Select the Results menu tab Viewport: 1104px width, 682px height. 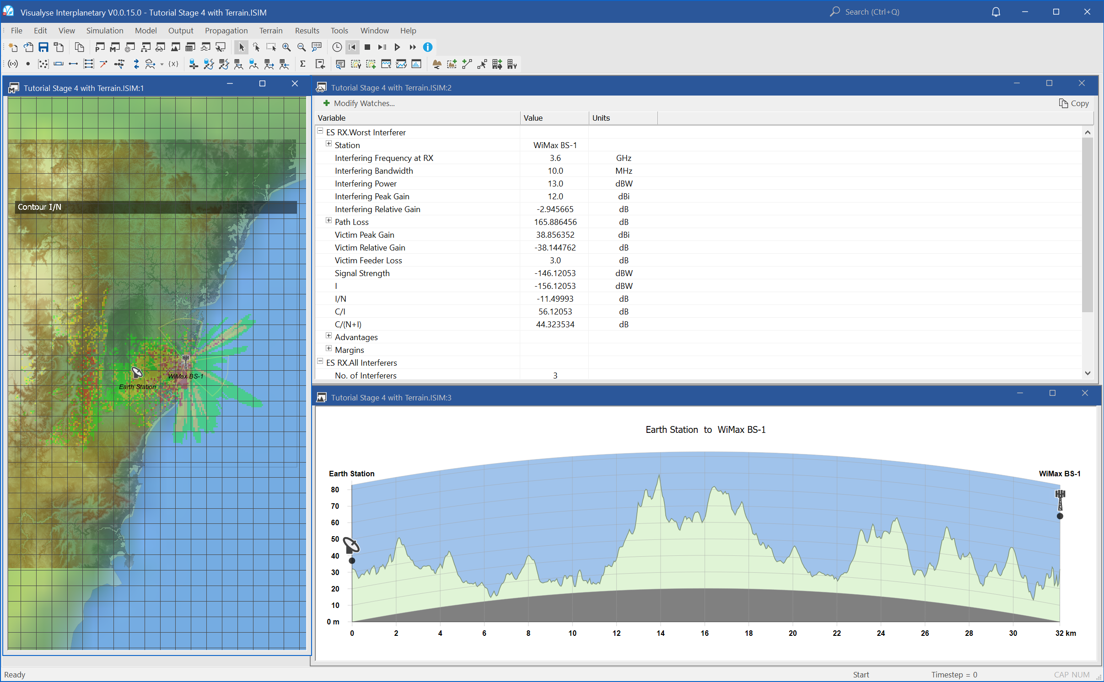pyautogui.click(x=307, y=30)
